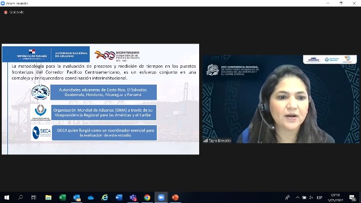This screenshot has height=203, width=361.
Task: Open the Zoom app in the taskbar
Action: [x=161, y=197]
